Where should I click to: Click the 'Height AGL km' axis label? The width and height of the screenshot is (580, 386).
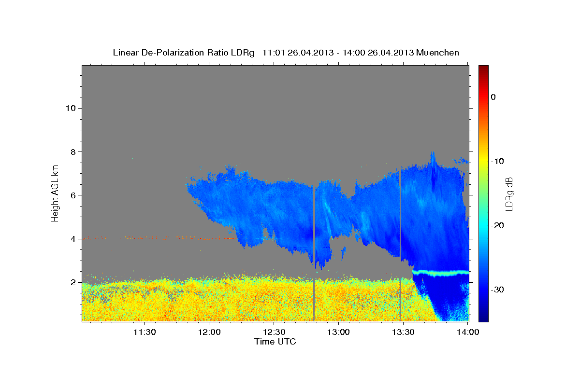[56, 193]
